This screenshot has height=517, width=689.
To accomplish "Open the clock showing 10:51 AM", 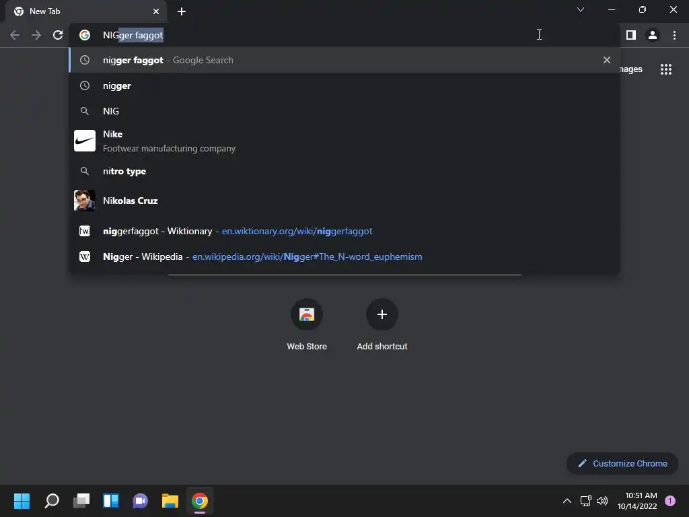I will pyautogui.click(x=637, y=501).
